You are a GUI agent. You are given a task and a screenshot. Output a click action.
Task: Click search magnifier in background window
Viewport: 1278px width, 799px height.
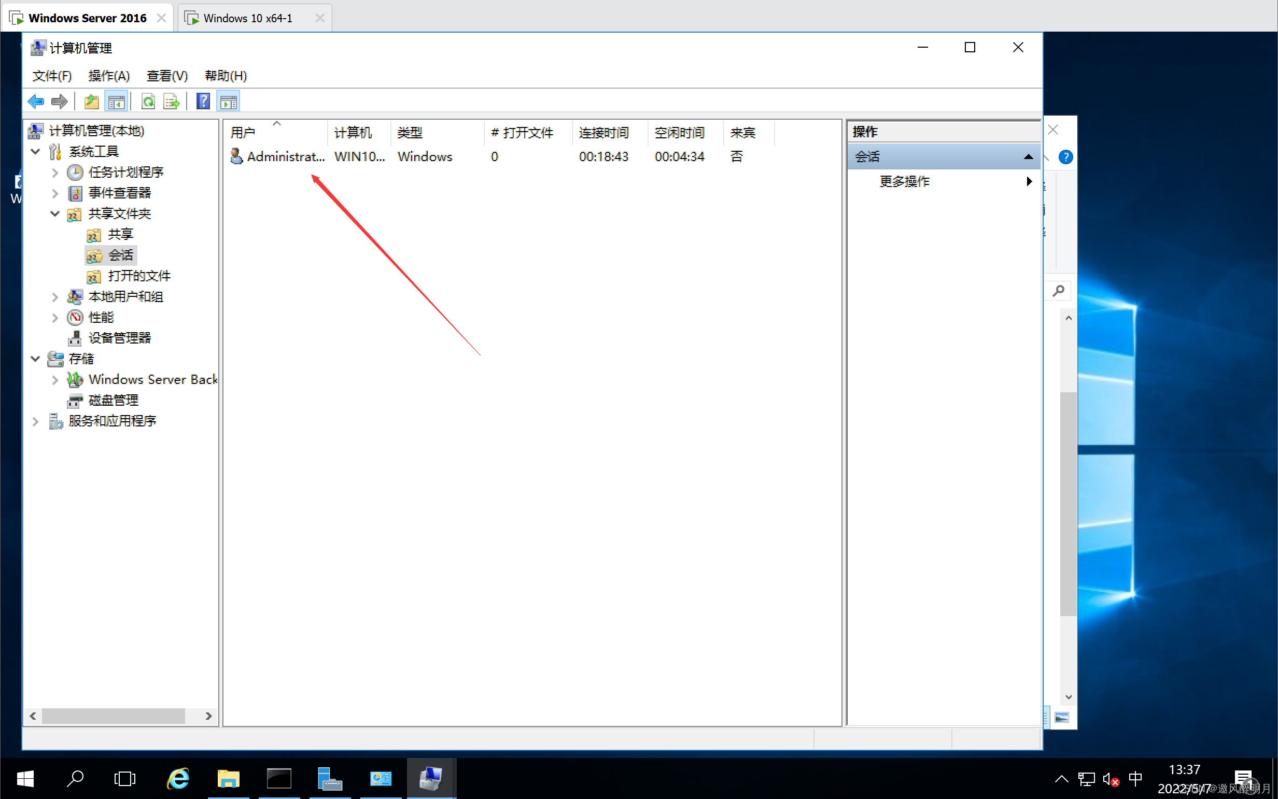1058,291
